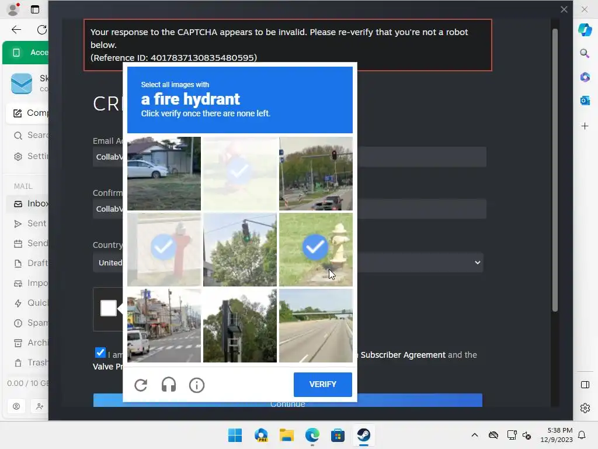
Task: Open Outlook PRE from taskbar
Action: [261, 435]
